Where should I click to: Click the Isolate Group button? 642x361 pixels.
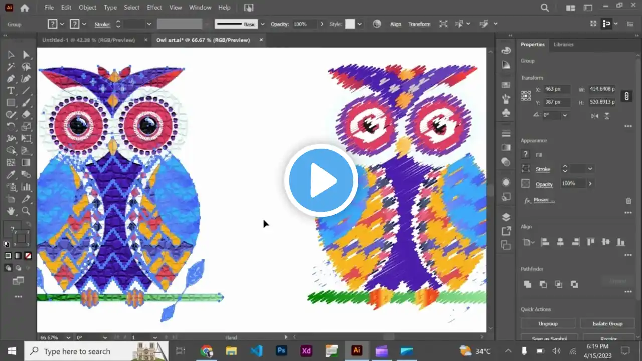click(607, 323)
